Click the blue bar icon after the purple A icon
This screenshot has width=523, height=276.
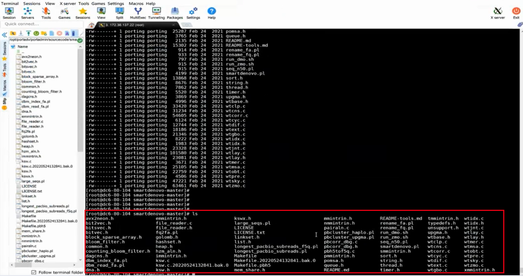pyautogui.click(x=74, y=34)
